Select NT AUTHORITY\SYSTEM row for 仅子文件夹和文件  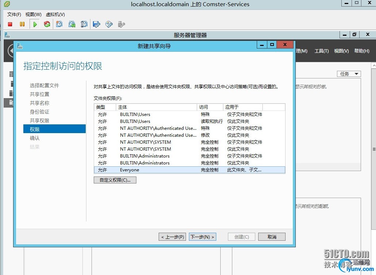(x=190, y=142)
